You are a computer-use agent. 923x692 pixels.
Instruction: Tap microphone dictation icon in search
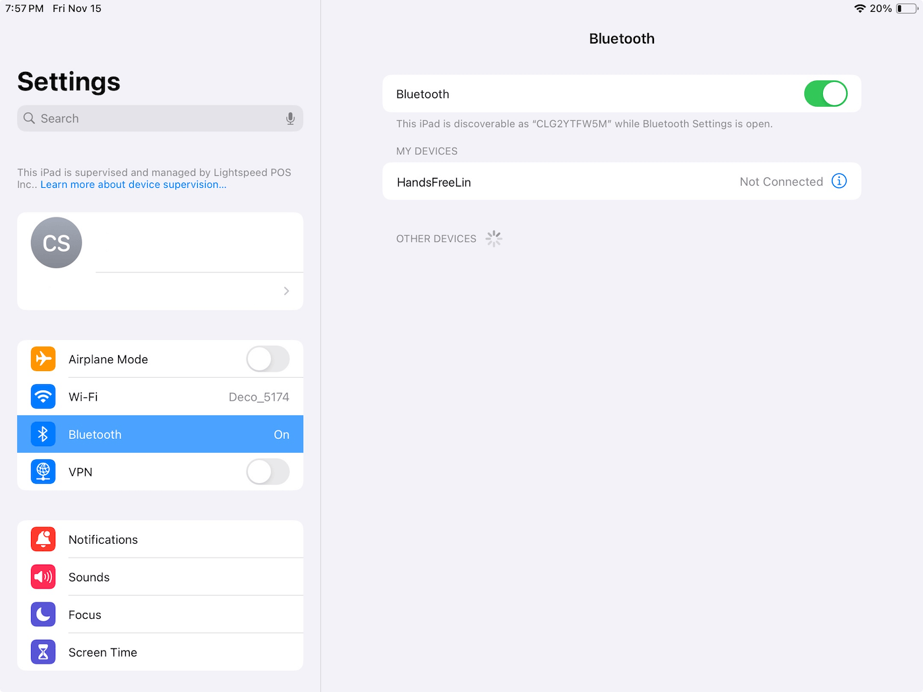(x=290, y=119)
